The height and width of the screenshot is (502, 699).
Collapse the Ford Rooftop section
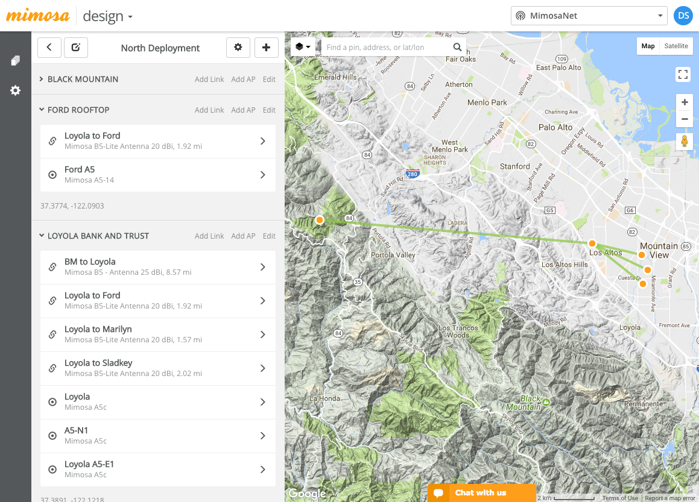42,110
